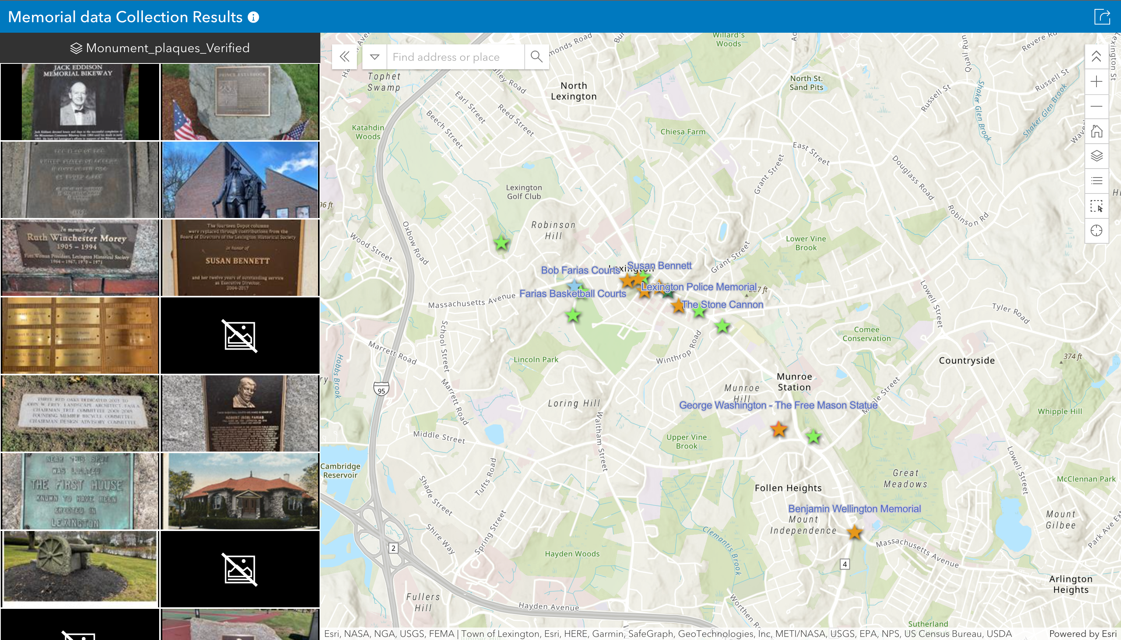Image resolution: width=1121 pixels, height=640 pixels.
Task: Focus the Find address or place field
Action: click(455, 57)
